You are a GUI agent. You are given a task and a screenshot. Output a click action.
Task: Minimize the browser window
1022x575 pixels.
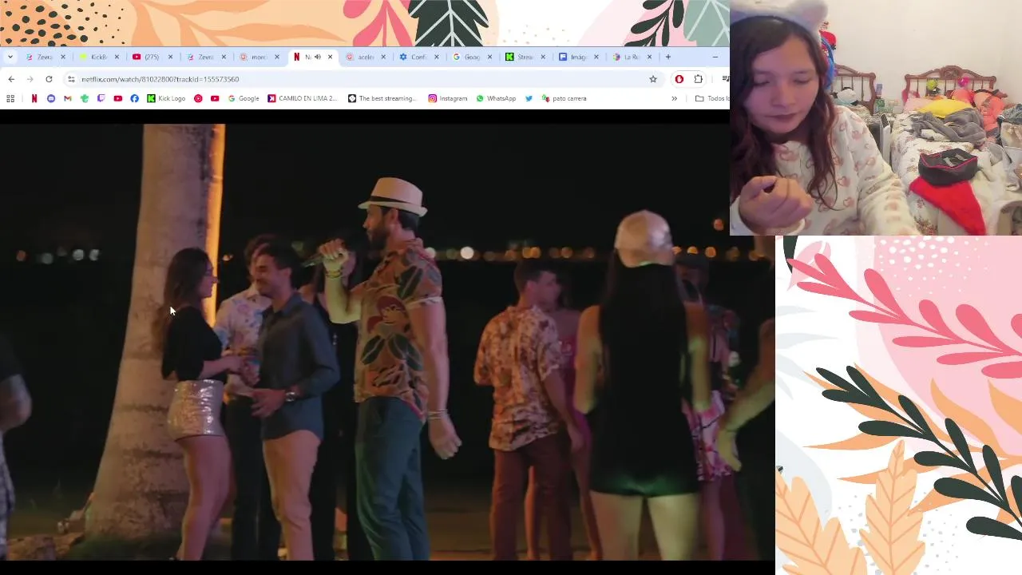pyautogui.click(x=715, y=57)
